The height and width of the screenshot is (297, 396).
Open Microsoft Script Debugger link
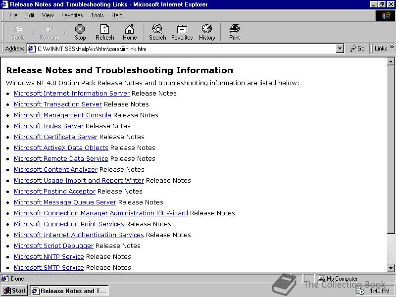pos(53,246)
